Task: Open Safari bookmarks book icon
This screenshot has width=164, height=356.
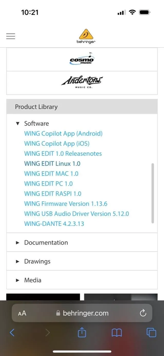Action: coord(117,333)
